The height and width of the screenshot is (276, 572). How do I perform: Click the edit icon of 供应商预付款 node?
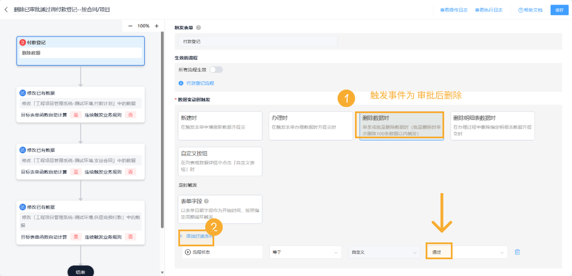point(22,207)
